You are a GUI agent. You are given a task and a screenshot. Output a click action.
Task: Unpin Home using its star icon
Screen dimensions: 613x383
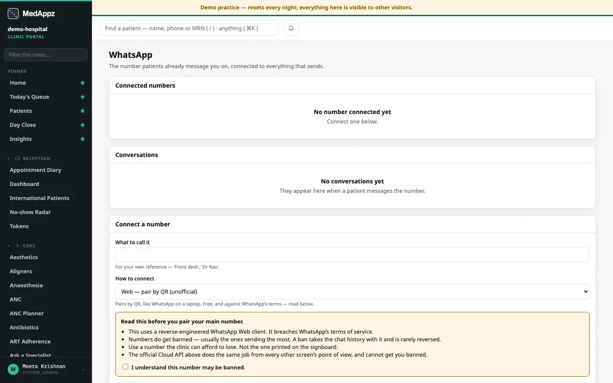click(x=83, y=83)
